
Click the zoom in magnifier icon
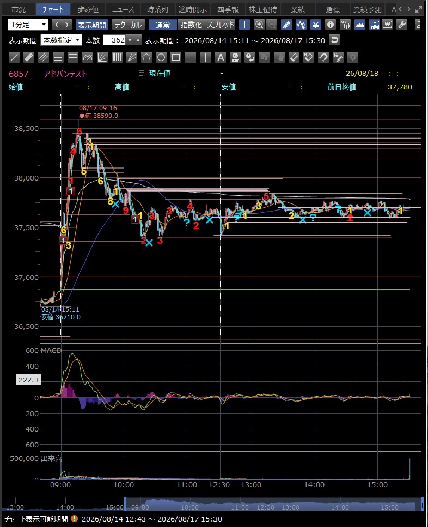pos(259,25)
